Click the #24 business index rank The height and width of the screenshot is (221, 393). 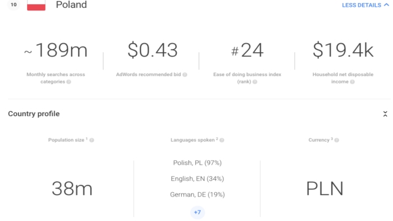click(x=247, y=50)
